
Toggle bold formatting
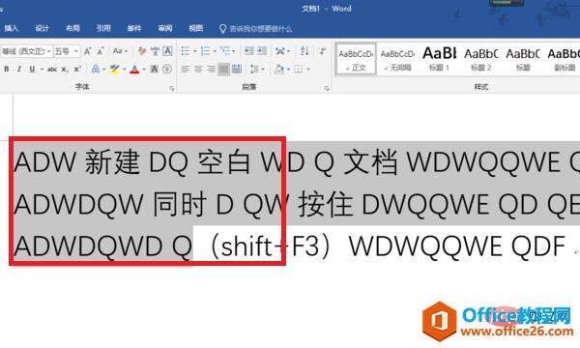click(7, 70)
